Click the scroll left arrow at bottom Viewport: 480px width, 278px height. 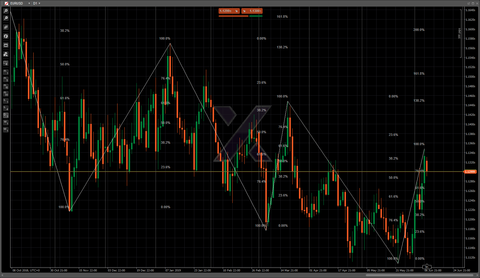pos(2,275)
